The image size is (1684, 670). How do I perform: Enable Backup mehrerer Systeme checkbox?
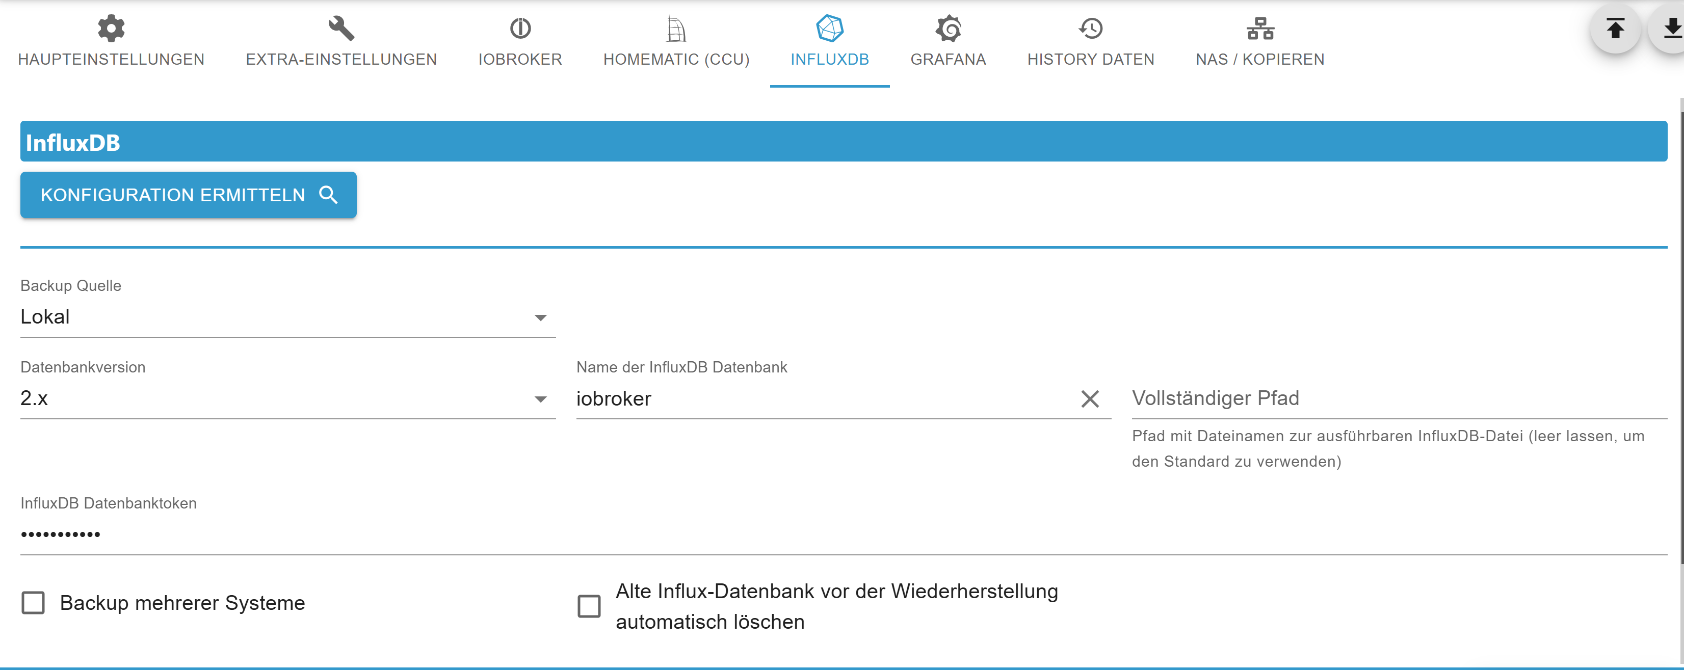tap(33, 603)
